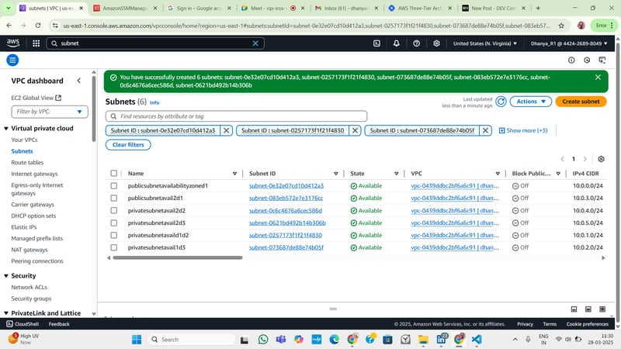The height and width of the screenshot is (349, 621).
Task: Open Microsoft Teams from the taskbar
Action: point(281,339)
